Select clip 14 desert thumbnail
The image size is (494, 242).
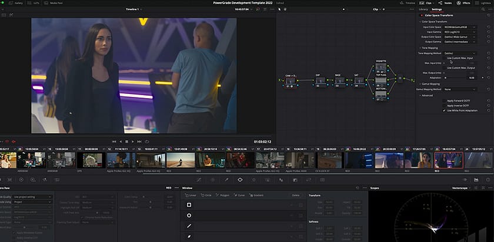point(181,160)
